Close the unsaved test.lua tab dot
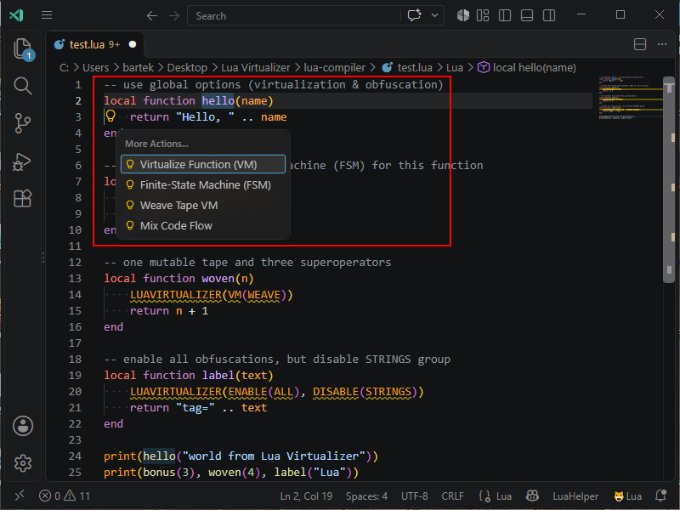The image size is (680, 510). click(x=133, y=44)
